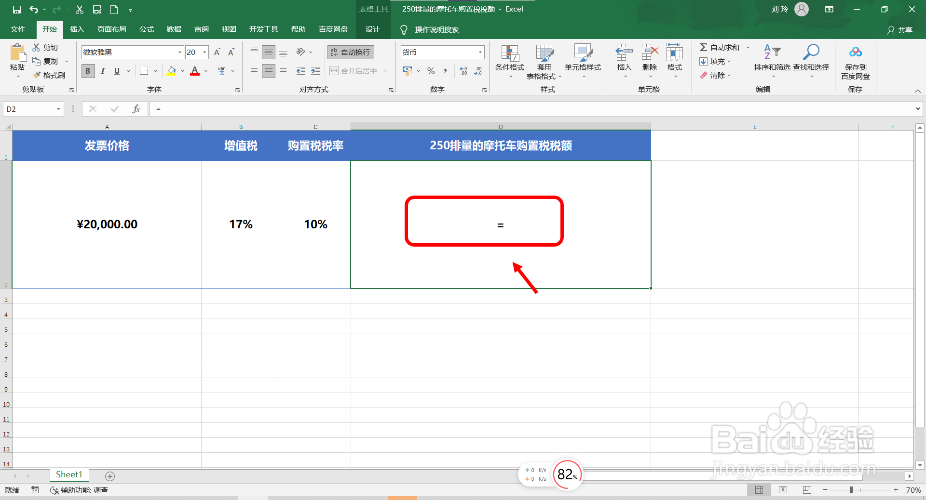The image size is (926, 500).
Task: Select the Sheet1 tab
Action: pos(69,475)
